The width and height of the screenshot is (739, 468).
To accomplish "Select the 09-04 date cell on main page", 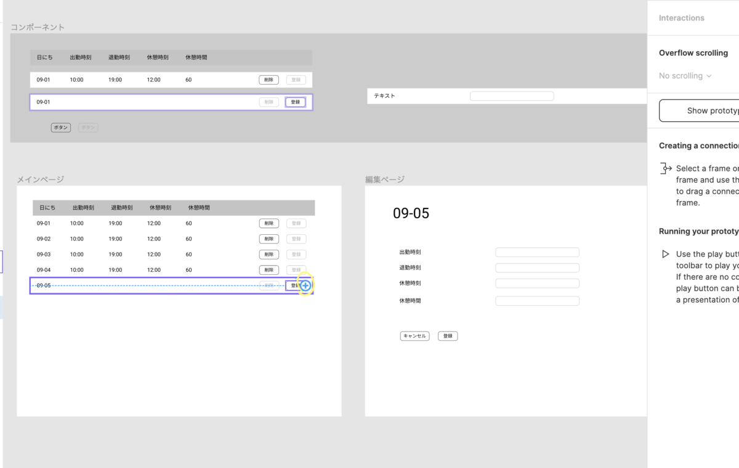I will [x=44, y=270].
